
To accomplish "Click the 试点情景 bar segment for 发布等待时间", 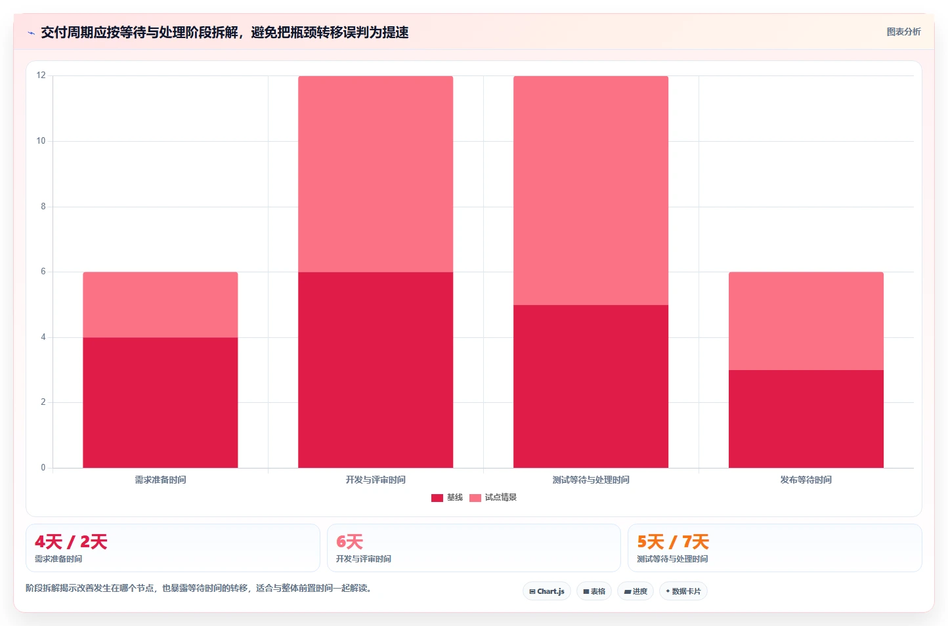I will pos(806,321).
